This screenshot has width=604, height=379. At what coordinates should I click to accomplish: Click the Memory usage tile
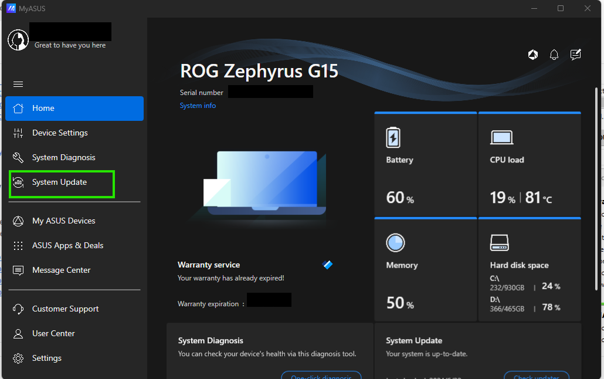(426, 269)
